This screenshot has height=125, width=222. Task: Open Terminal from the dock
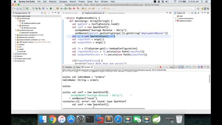point(90,119)
